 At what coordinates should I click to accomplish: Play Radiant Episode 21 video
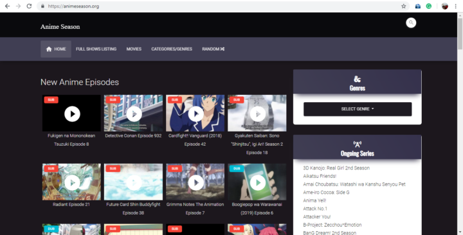pos(72,183)
